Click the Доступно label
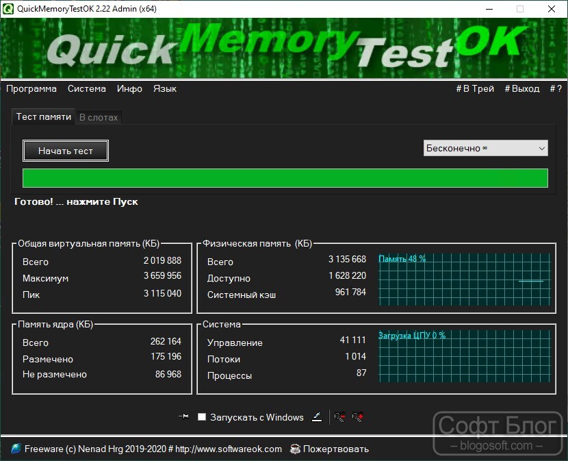The image size is (568, 461). click(x=229, y=279)
